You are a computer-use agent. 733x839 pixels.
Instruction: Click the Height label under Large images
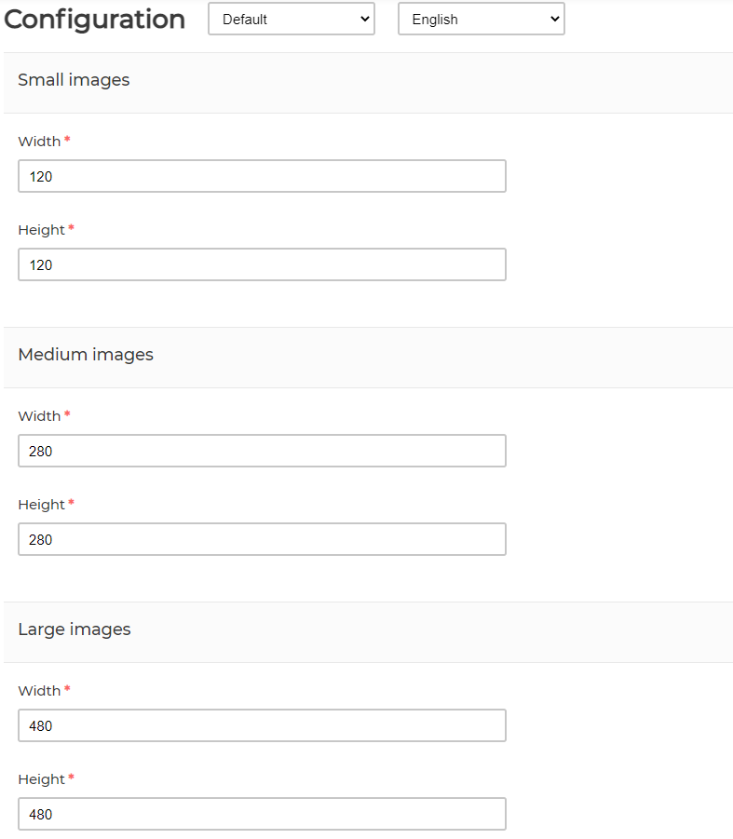click(40, 778)
